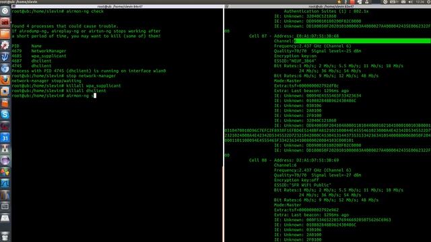This screenshot has width=431, height=242.
Task: Open the red terminal icon in the dock
Action: click(5, 22)
